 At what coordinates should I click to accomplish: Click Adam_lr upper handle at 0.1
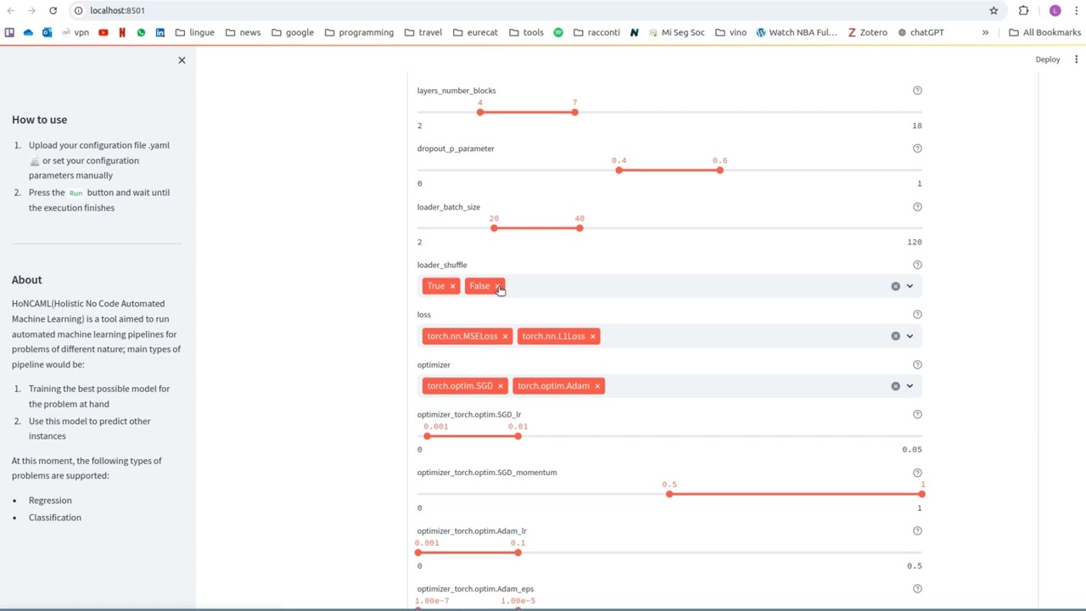pos(518,552)
